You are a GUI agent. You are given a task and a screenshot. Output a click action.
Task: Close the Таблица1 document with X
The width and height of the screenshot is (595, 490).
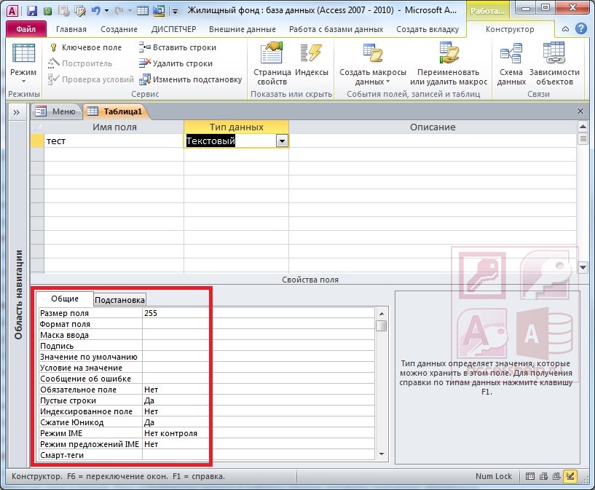[580, 111]
